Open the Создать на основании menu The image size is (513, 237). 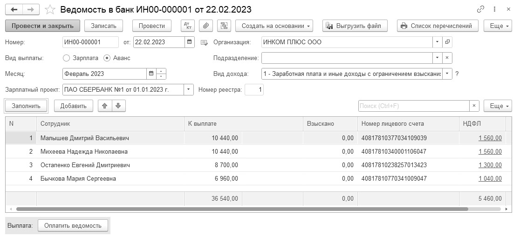[x=274, y=26]
